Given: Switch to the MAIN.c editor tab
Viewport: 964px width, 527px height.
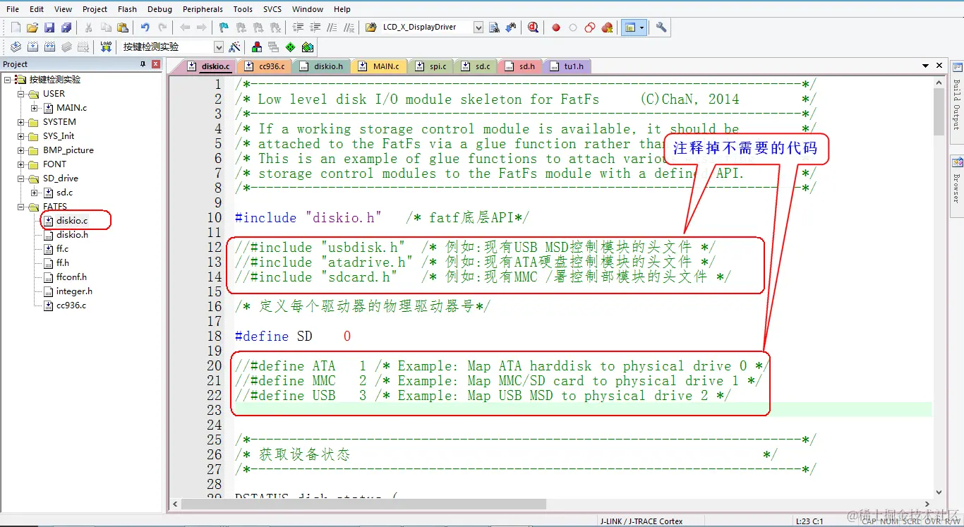Looking at the screenshot, I should 379,66.
